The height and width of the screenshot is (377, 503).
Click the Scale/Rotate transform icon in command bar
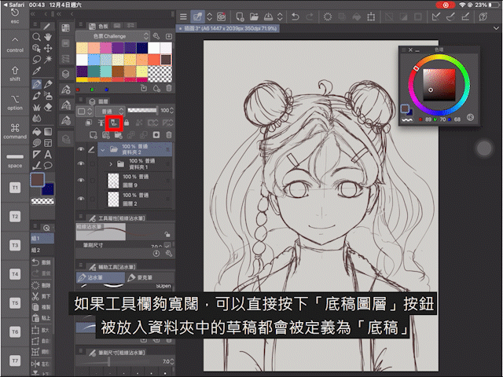pyautogui.click(x=371, y=16)
